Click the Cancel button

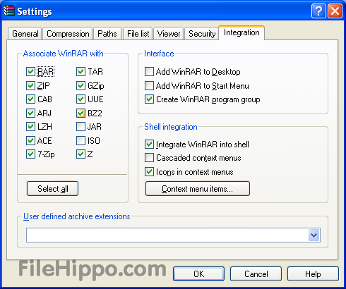coord(256,273)
